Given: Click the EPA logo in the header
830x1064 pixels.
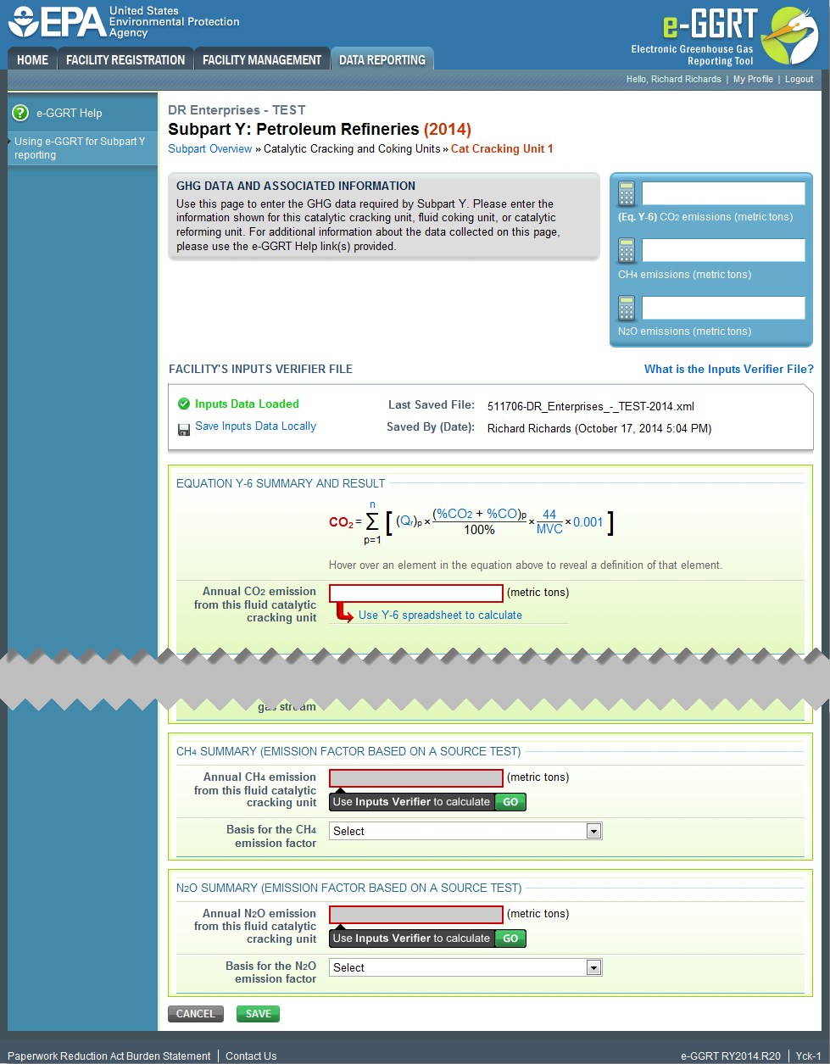Looking at the screenshot, I should (x=124, y=22).
